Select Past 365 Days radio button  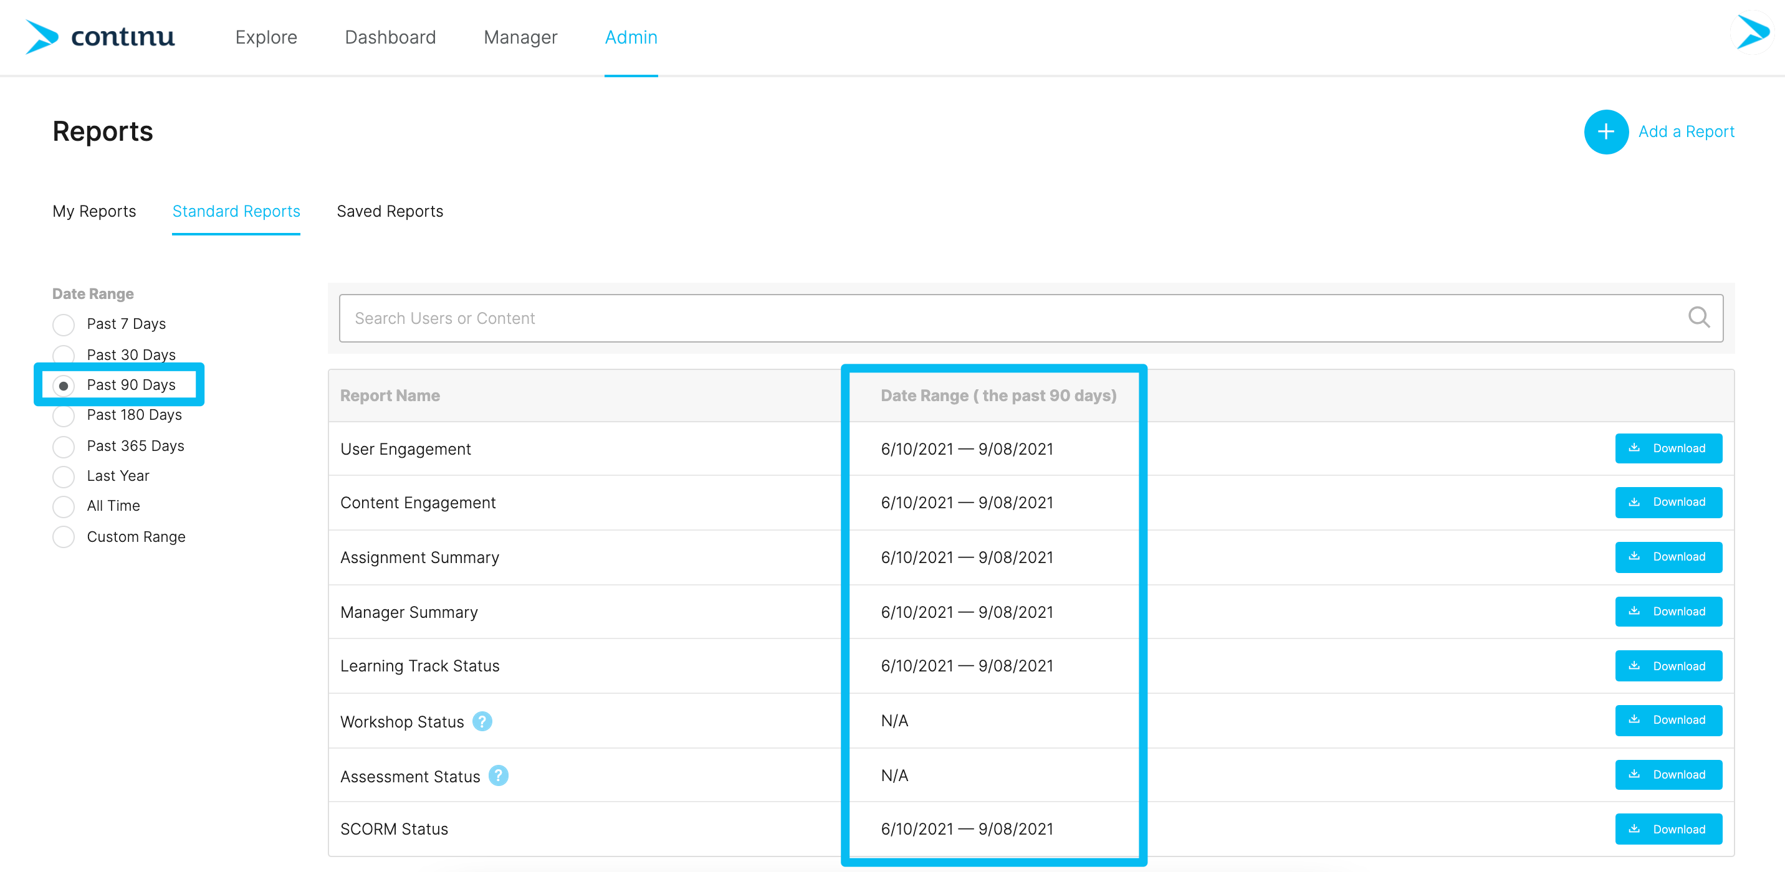point(64,446)
